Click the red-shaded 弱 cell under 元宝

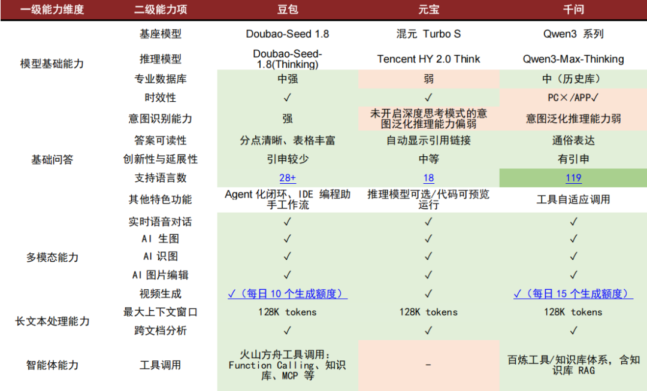[x=428, y=79]
